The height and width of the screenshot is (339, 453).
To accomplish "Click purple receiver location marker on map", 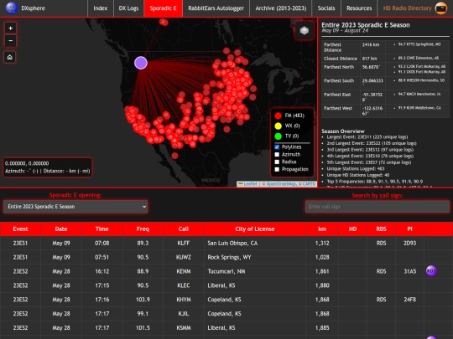I will point(141,63).
